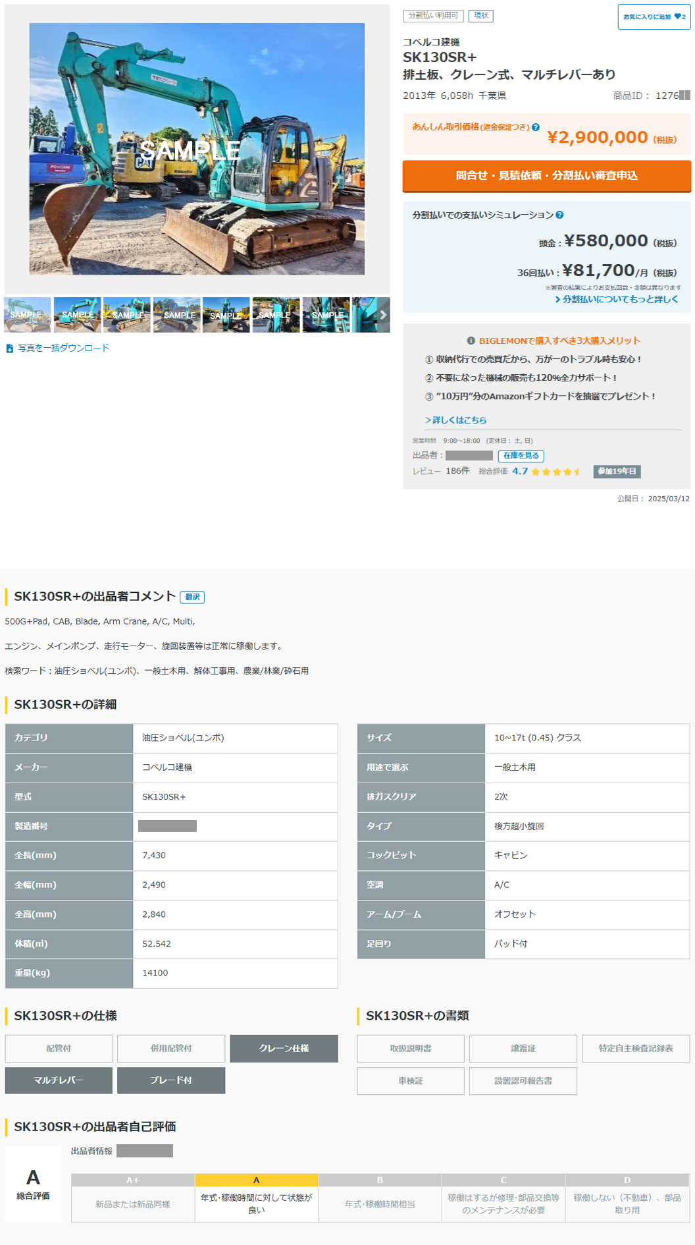Click the 公開日 2025/03/12 text
The width and height of the screenshot is (695, 1245).
(654, 499)
